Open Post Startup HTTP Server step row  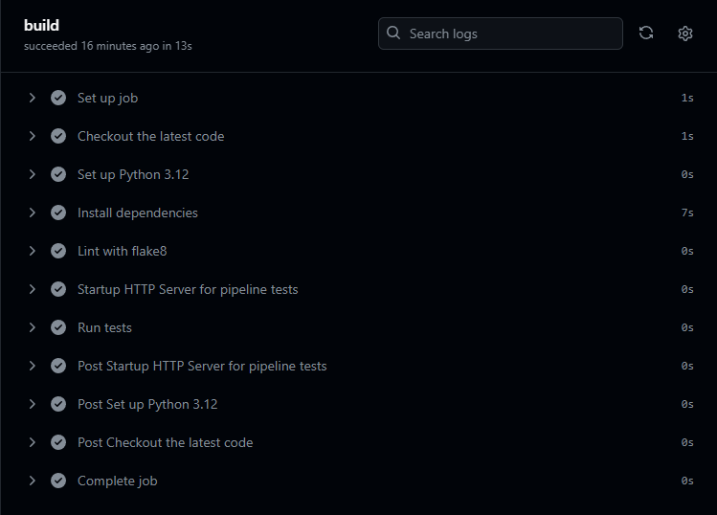[x=202, y=366]
